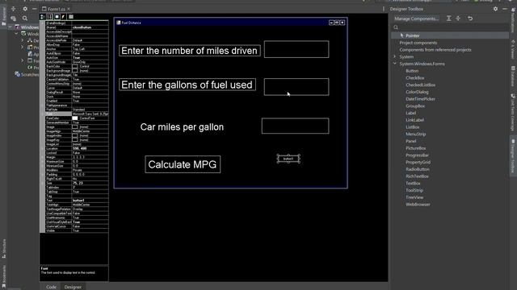Select CheckBox in the toolbox list
517x290 pixels.
[414, 78]
